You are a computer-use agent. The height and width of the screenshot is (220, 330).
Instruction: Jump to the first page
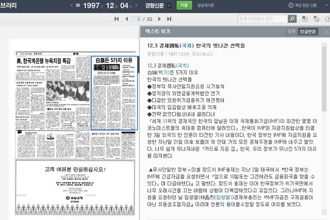(x=117, y=19)
